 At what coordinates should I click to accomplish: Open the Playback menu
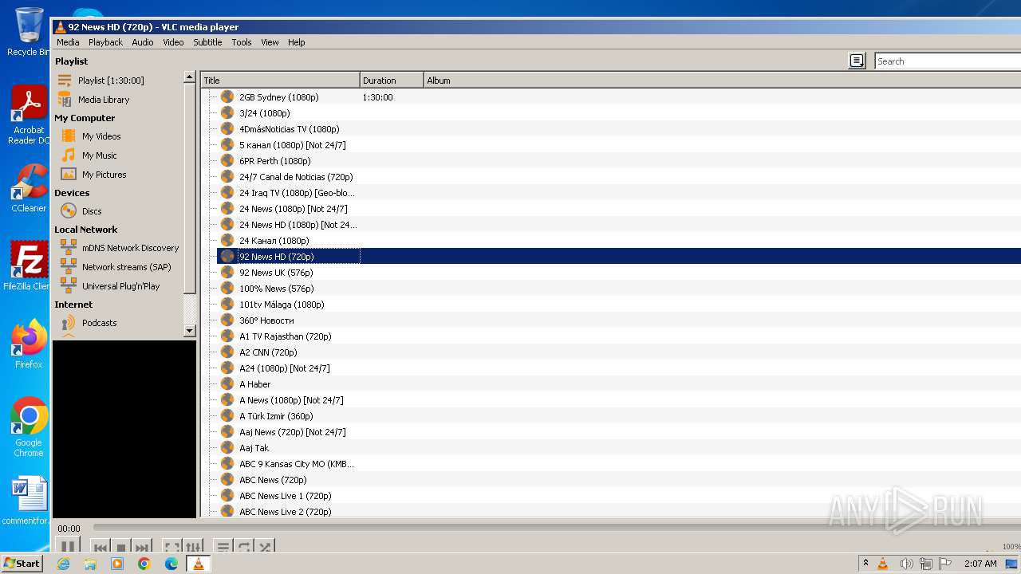click(105, 42)
